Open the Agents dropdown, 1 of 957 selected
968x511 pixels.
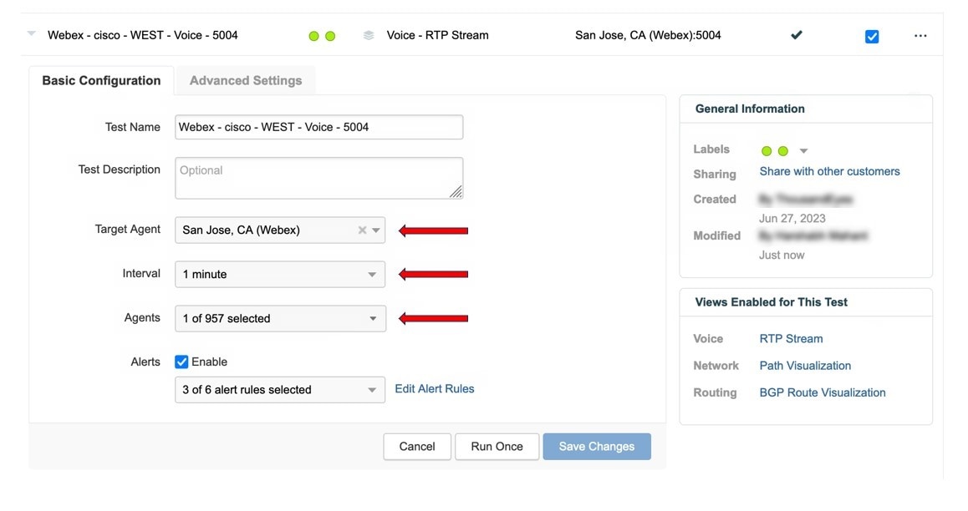point(280,319)
